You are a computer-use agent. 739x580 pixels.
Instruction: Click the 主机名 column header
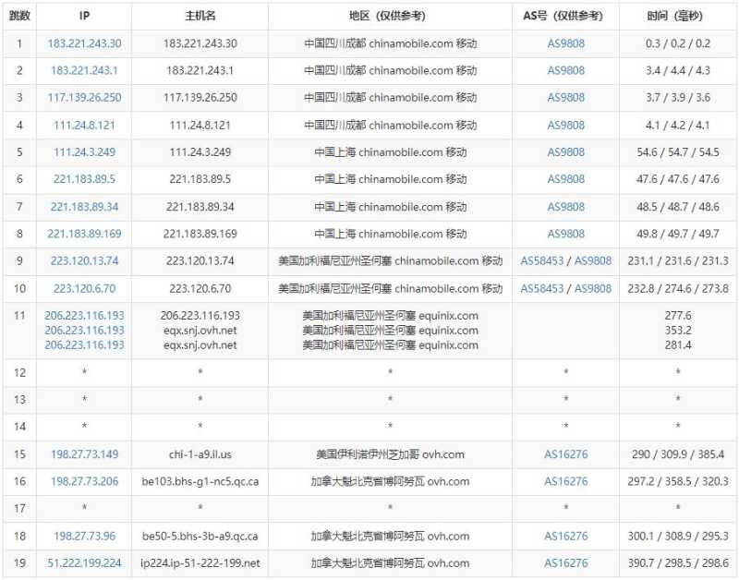pyautogui.click(x=200, y=16)
